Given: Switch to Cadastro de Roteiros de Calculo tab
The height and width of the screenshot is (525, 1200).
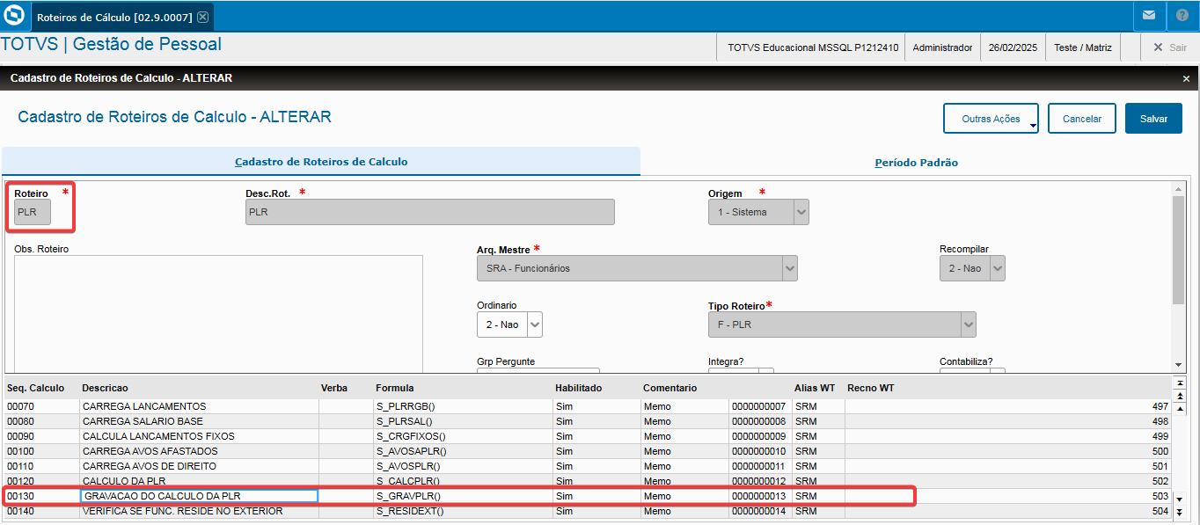Looking at the screenshot, I should tap(321, 162).
